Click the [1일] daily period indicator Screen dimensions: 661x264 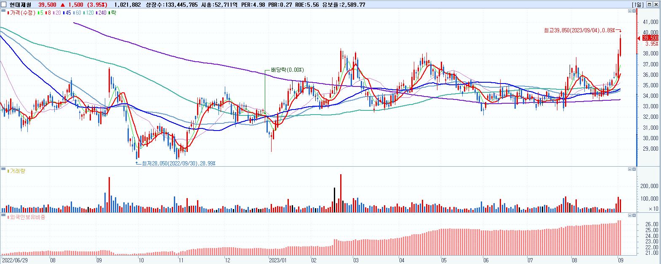click(x=638, y=5)
